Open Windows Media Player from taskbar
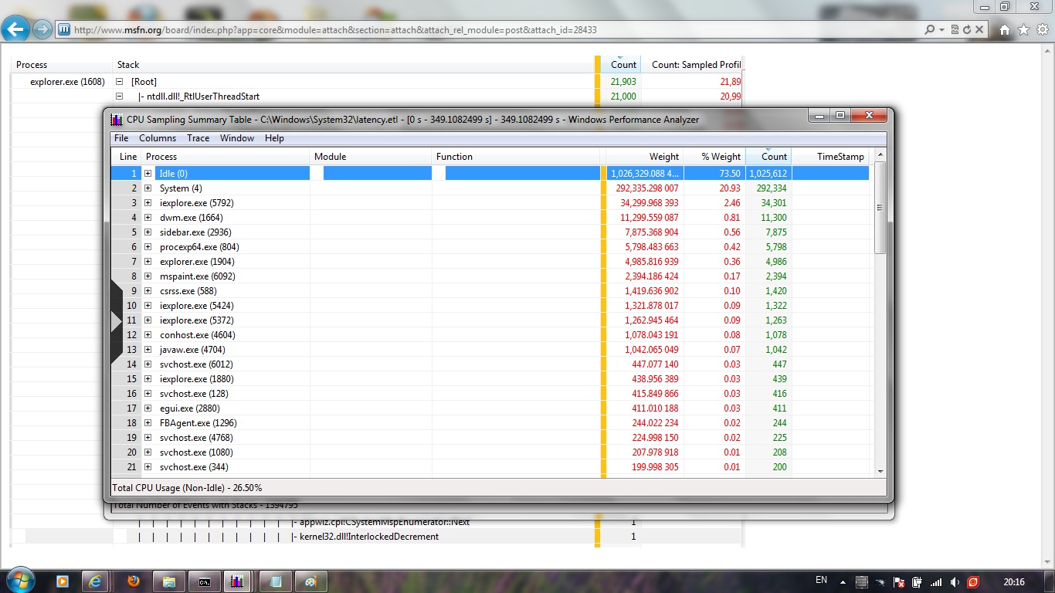1055x593 pixels. click(x=62, y=581)
